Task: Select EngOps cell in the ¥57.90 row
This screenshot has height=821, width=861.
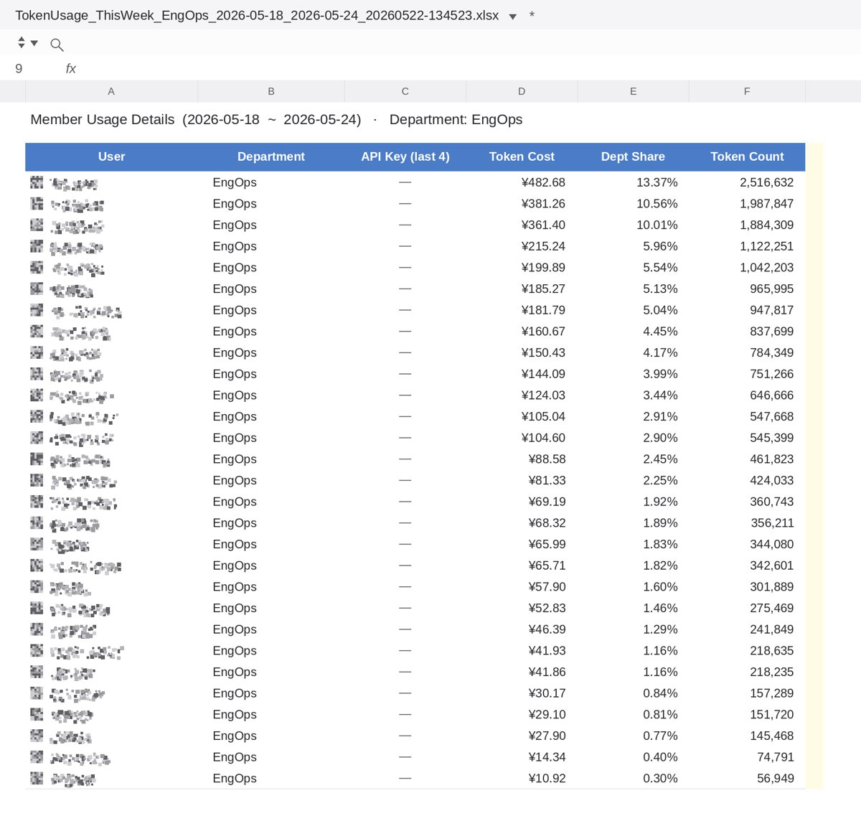Action: click(x=271, y=587)
